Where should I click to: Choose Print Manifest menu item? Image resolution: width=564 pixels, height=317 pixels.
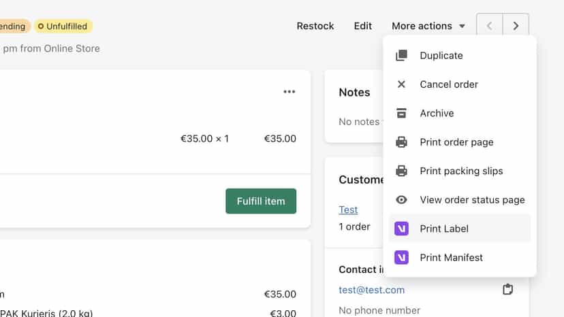[x=460, y=257]
